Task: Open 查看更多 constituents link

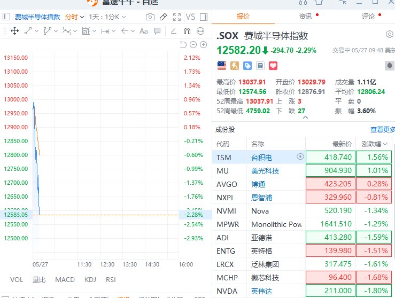Action: [382, 130]
